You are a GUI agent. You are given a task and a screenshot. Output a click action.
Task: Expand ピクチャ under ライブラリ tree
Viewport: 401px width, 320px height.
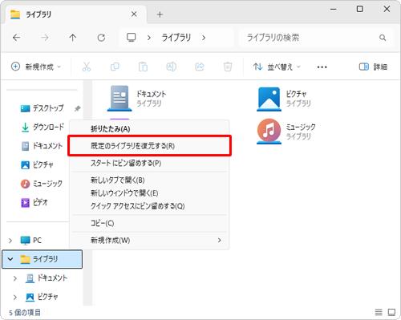(x=15, y=297)
